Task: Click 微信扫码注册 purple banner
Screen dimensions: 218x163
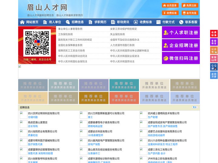Action: [181, 58]
